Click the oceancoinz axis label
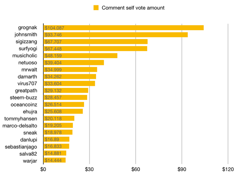Image resolution: width=248 pixels, height=187 pixels. (x=24, y=105)
